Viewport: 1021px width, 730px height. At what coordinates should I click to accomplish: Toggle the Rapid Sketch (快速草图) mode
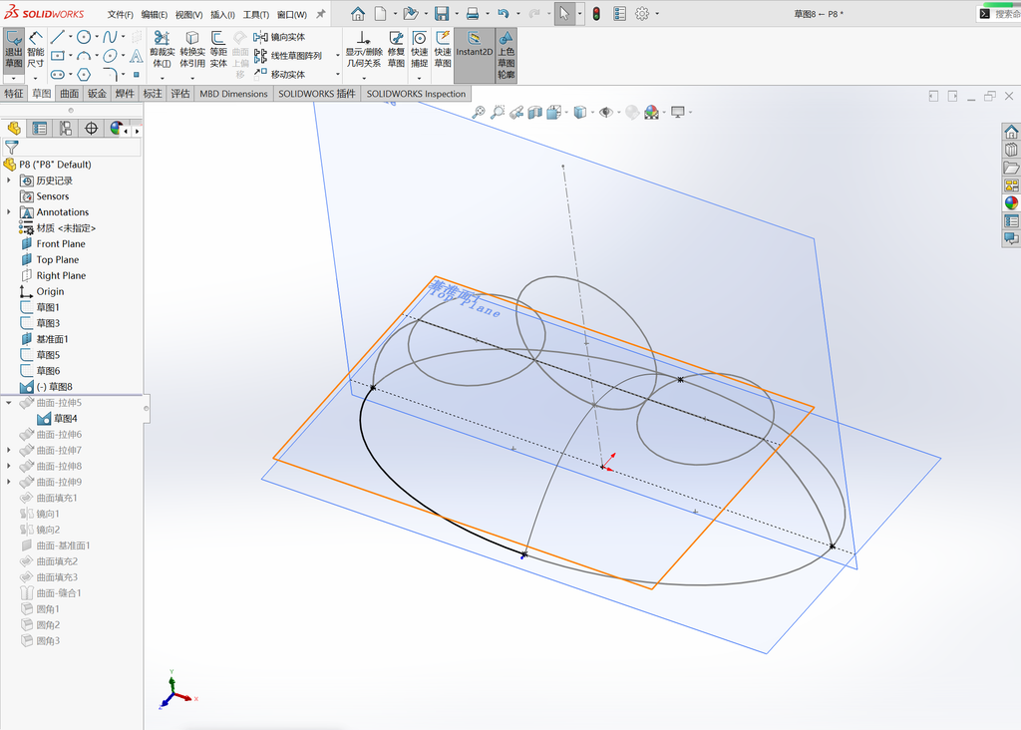(443, 50)
